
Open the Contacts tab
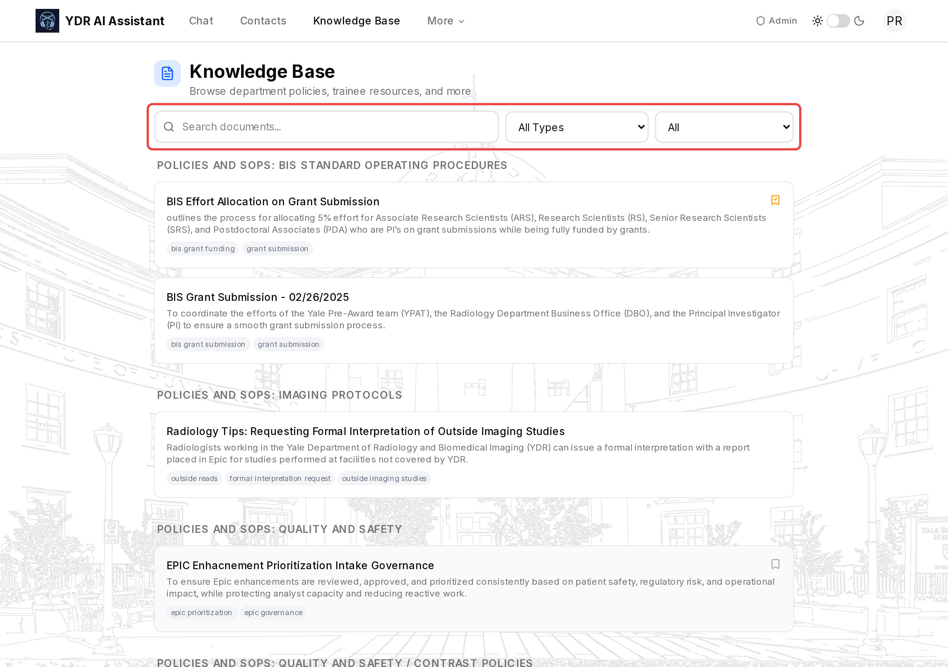(263, 21)
